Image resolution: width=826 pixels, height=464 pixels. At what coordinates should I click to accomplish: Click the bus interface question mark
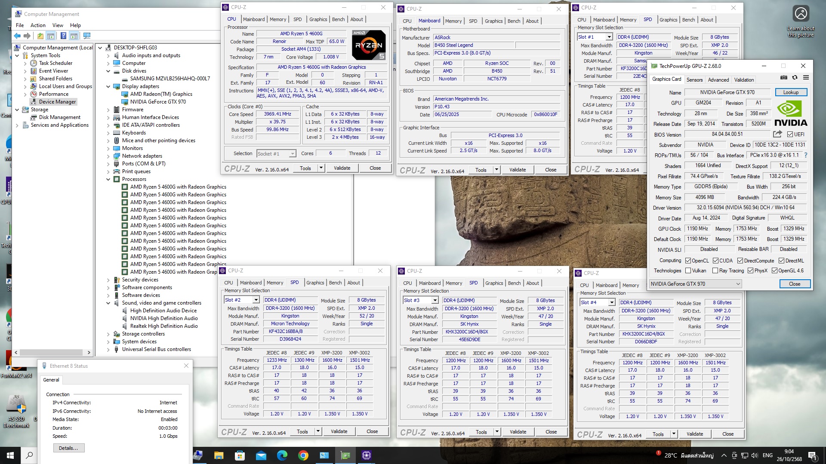806,155
